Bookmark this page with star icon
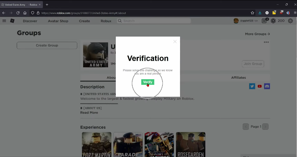The width and height of the screenshot is (297, 157). point(252,13)
